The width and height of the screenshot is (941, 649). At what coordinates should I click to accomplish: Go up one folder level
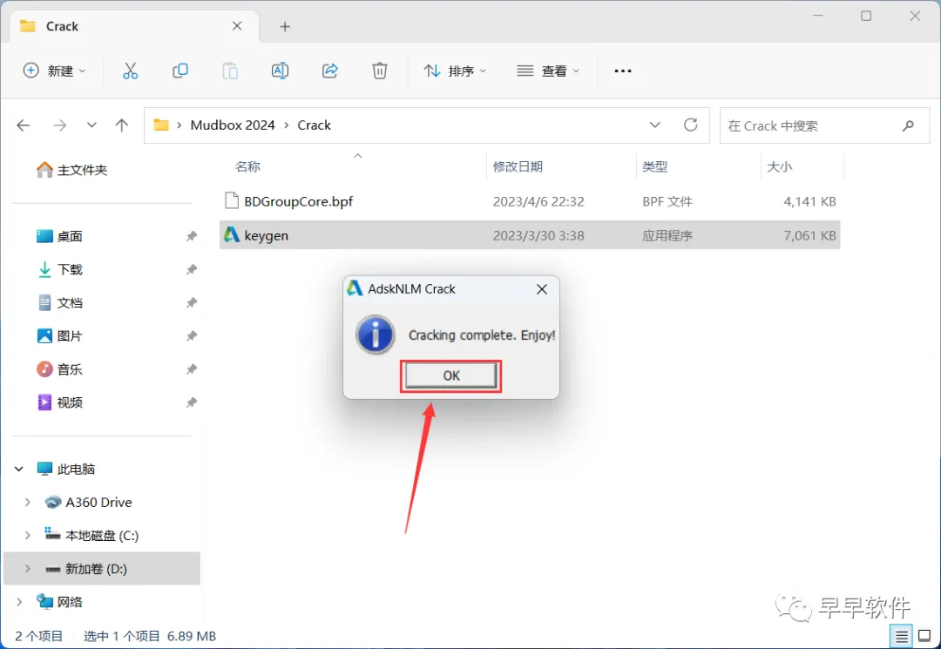tap(122, 125)
